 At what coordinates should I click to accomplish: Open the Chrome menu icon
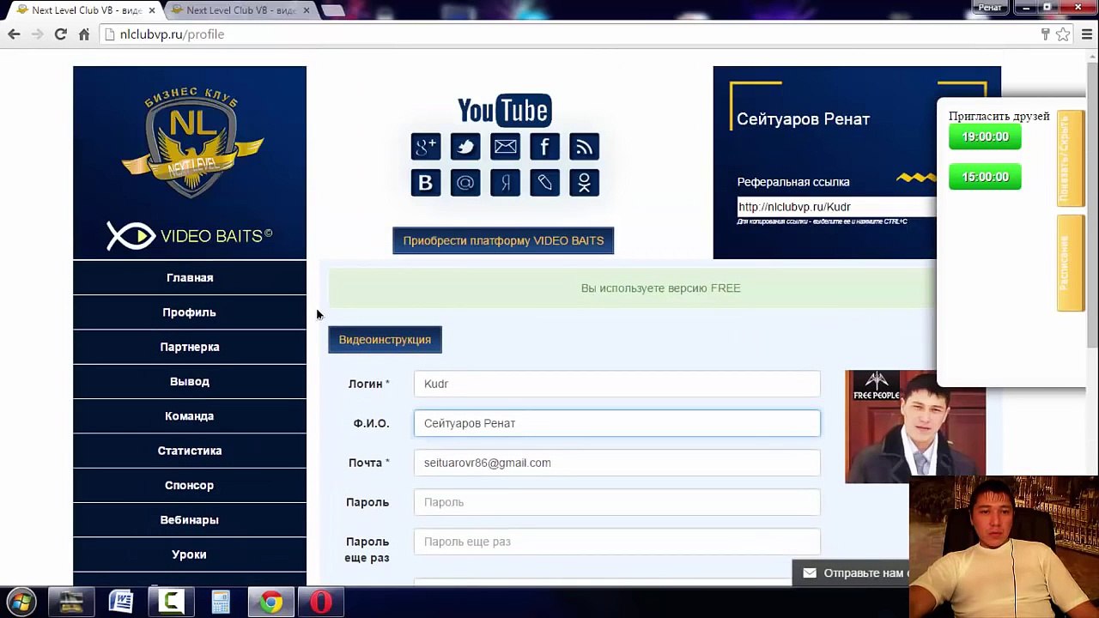click(1085, 34)
